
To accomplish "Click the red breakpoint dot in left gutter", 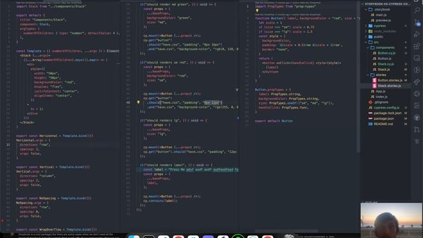I will click(x=3, y=220).
